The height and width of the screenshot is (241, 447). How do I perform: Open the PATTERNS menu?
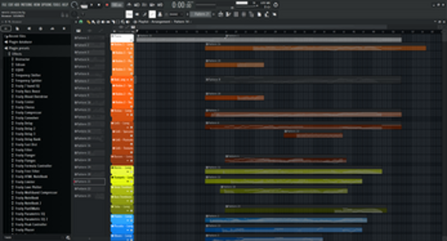click(x=26, y=5)
